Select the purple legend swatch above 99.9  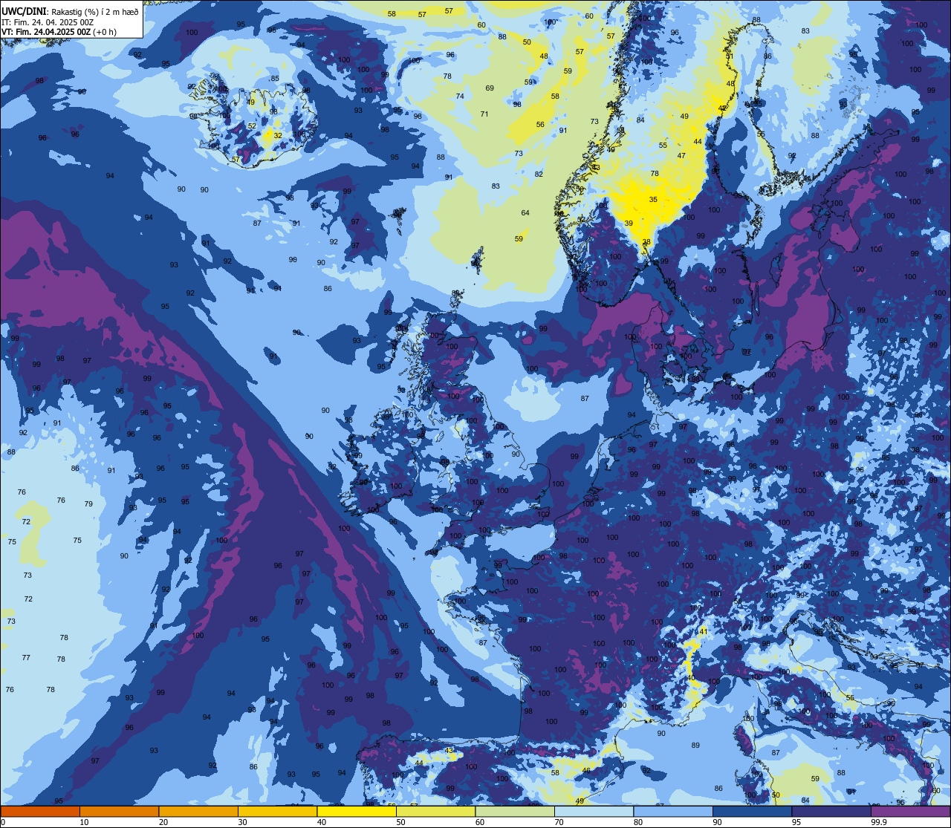pyautogui.click(x=910, y=811)
